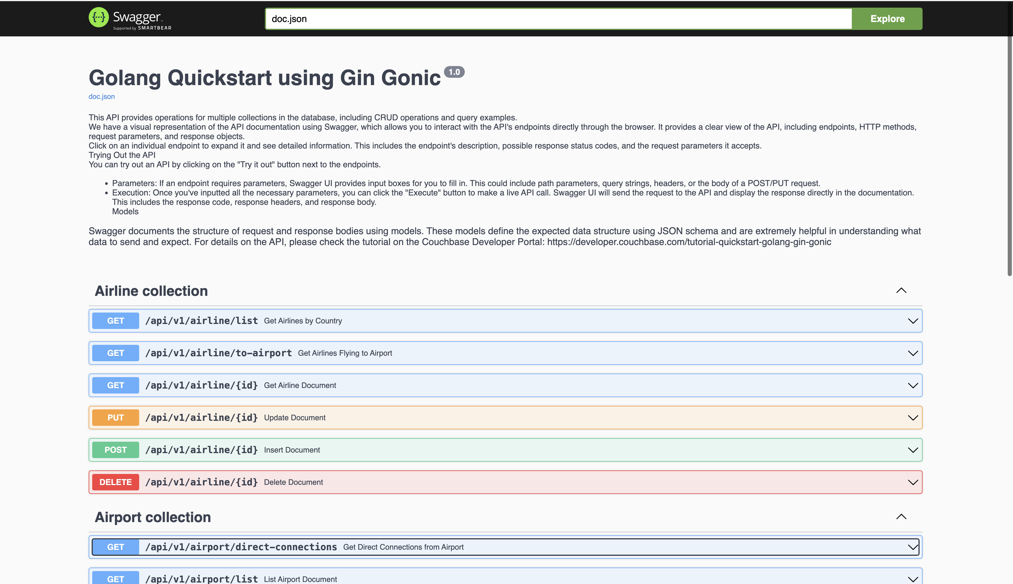Click GET badge for direct-connections endpoint
Screen dimensions: 1013x584
pyautogui.click(x=116, y=547)
